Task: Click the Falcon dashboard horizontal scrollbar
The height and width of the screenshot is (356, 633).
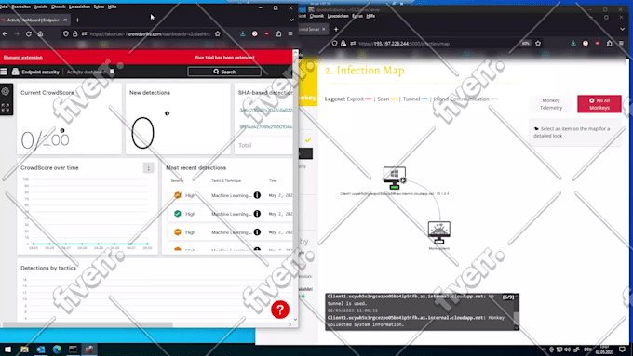Action: point(88,324)
